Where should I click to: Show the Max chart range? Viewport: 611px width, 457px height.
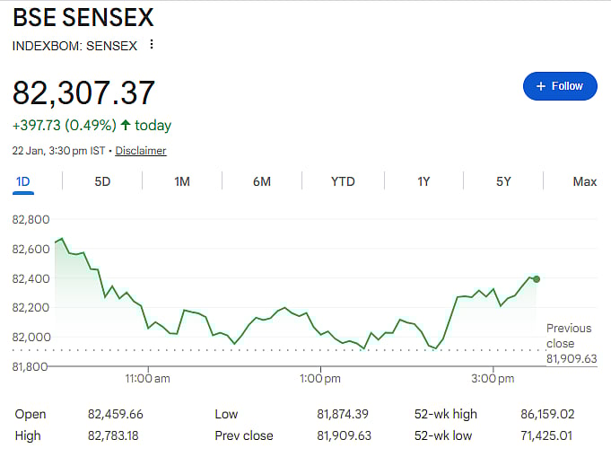coord(584,181)
